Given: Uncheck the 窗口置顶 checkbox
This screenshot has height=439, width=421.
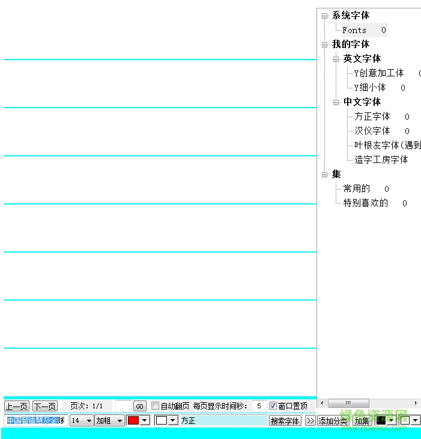Looking at the screenshot, I should coord(273,406).
